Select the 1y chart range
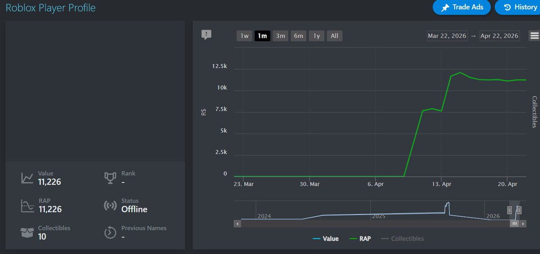 316,36
